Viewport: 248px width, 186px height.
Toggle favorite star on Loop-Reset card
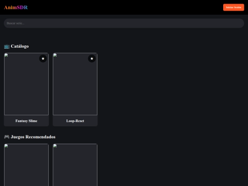[92, 58]
